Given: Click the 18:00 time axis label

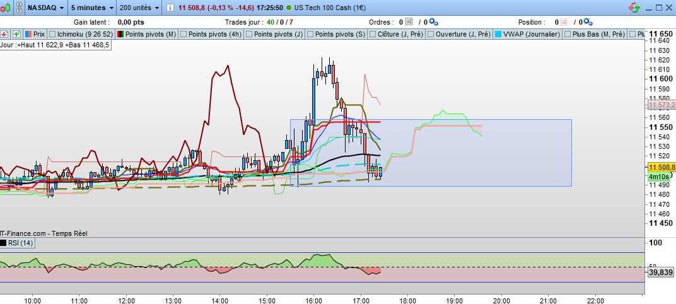Looking at the screenshot, I should [407, 300].
